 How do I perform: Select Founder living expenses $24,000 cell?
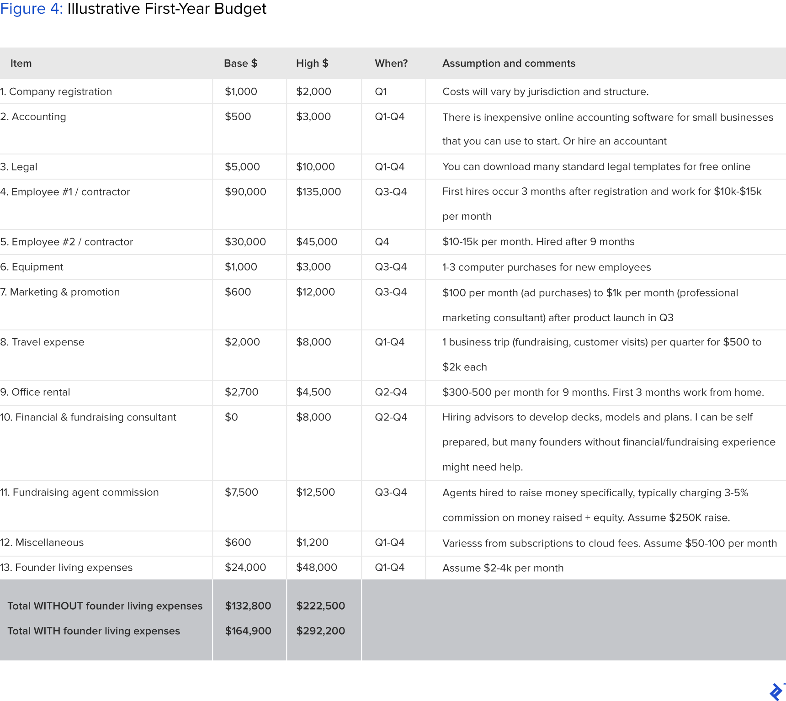[x=245, y=568]
